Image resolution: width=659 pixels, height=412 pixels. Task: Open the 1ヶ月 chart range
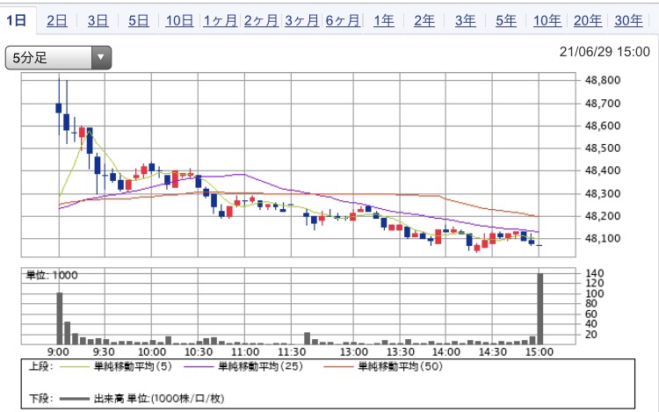click(x=220, y=20)
